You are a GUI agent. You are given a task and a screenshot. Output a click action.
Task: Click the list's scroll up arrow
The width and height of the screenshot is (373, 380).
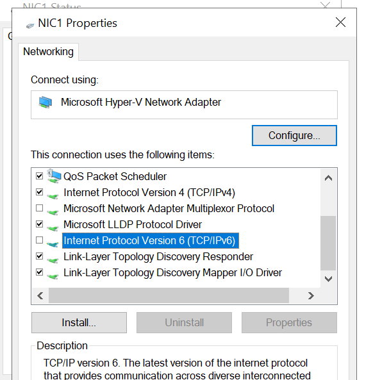pyautogui.click(x=328, y=178)
